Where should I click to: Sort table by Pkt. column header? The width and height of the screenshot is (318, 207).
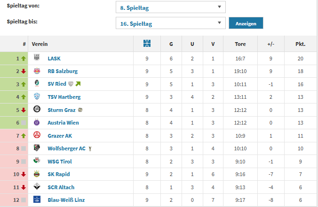[x=300, y=44]
